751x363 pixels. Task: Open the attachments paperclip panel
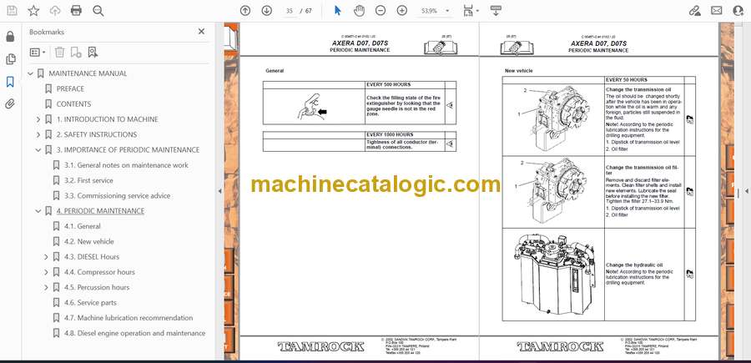(x=10, y=104)
